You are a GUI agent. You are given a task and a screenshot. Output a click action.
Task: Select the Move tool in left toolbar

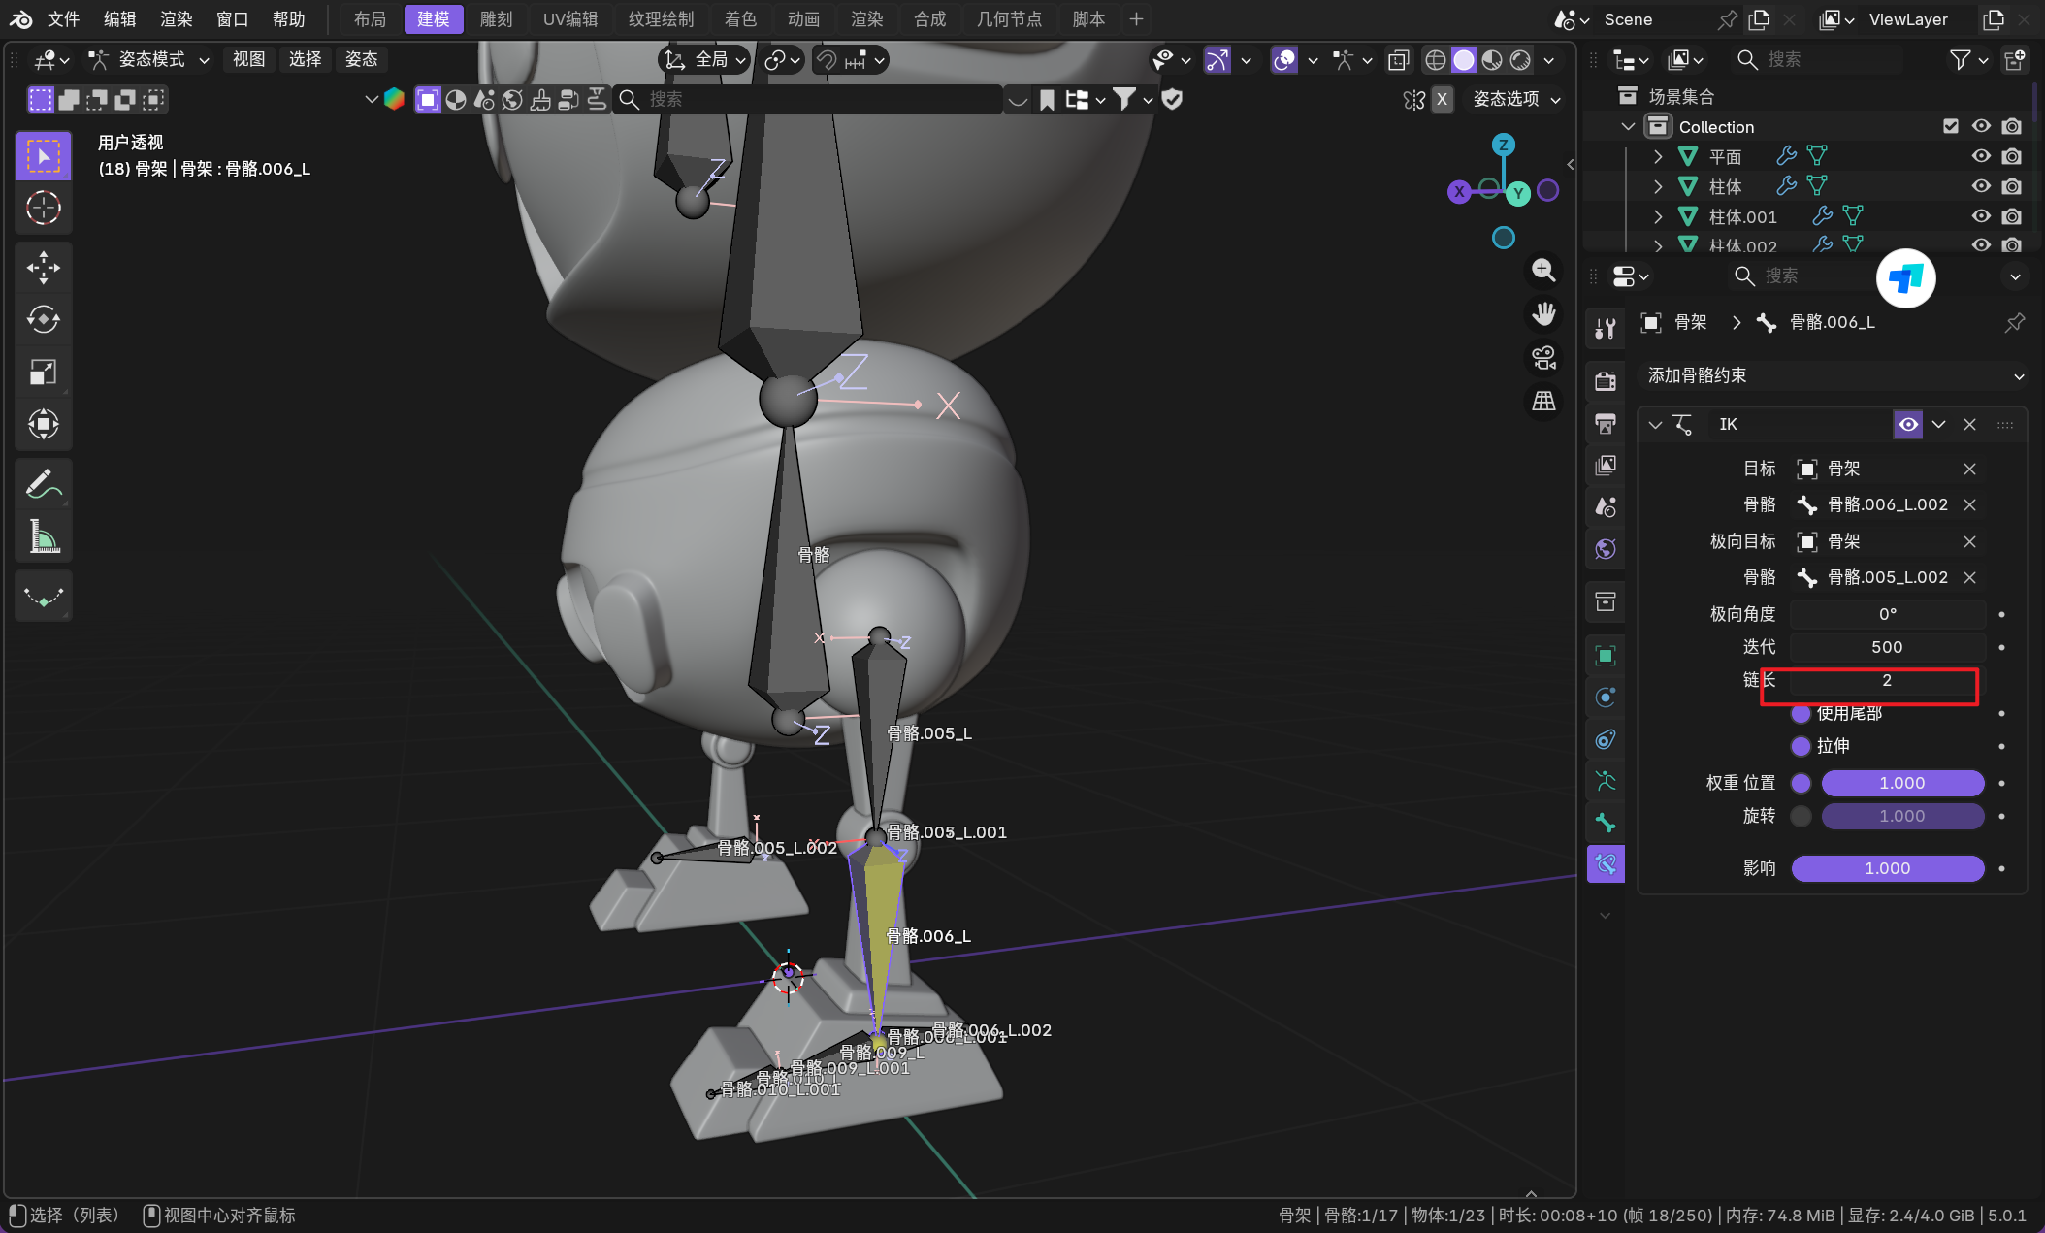coord(43,267)
